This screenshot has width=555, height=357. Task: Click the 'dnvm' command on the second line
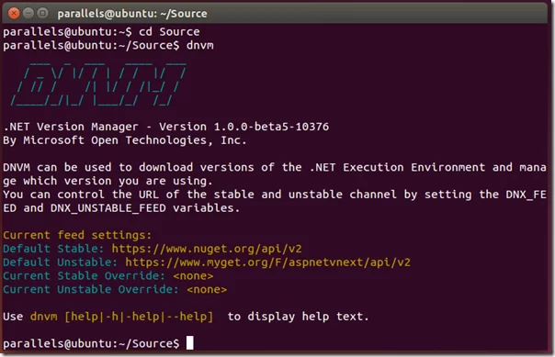click(199, 46)
